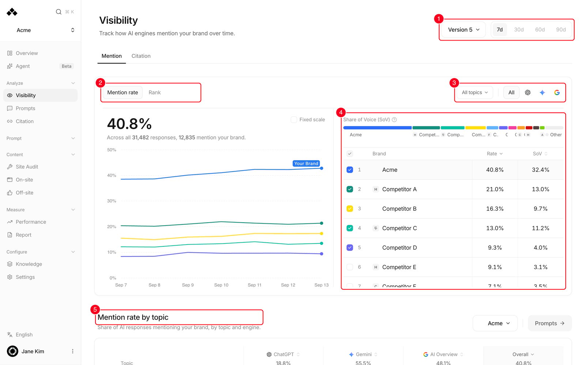This screenshot has height=365, width=585.
Task: Choose the 7d time range
Action: (499, 30)
